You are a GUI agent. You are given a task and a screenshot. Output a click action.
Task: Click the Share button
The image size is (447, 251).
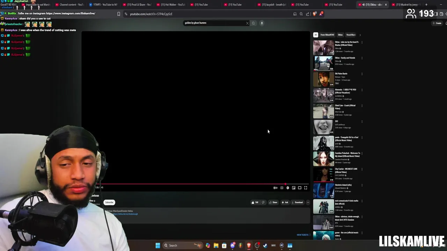[x=273, y=202]
